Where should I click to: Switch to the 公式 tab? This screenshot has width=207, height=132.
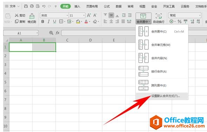107,6
